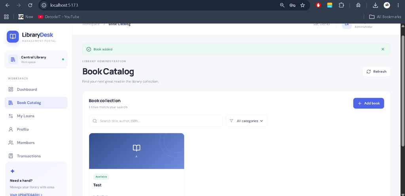Open the yellow PRO extension icon
405x196 pixels.
(x=329, y=5)
